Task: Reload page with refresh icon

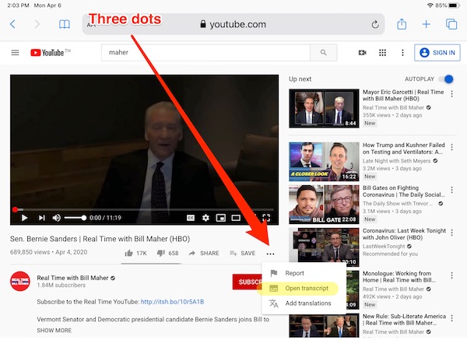Action: click(375, 24)
